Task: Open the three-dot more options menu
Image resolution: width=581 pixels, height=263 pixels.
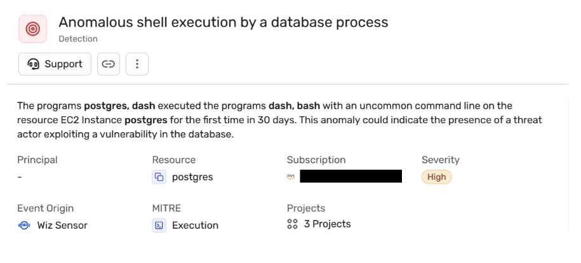Action: point(137,64)
